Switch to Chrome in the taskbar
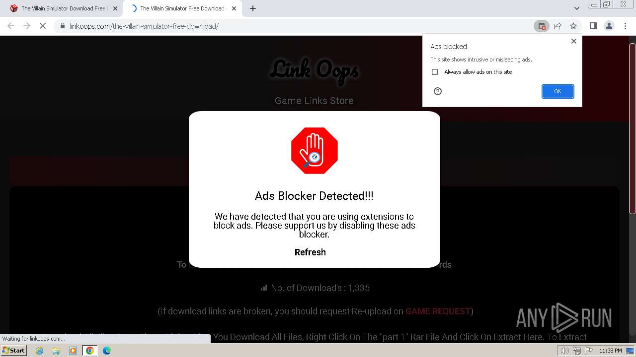Image resolution: width=636 pixels, height=357 pixels. point(90,351)
